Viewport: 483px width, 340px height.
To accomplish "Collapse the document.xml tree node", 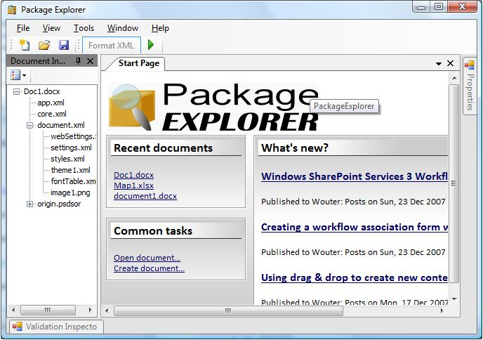I will coord(30,125).
